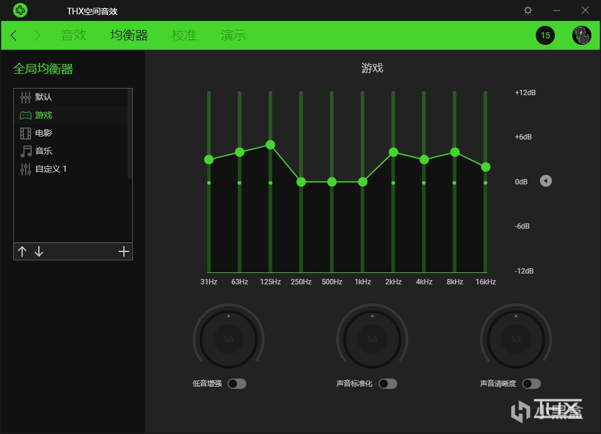This screenshot has height=434, width=601.
Task: Enable the 低音增强 bass boost toggle
Action: pos(237,384)
